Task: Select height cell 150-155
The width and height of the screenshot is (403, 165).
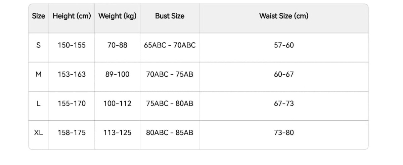Action: (72, 45)
